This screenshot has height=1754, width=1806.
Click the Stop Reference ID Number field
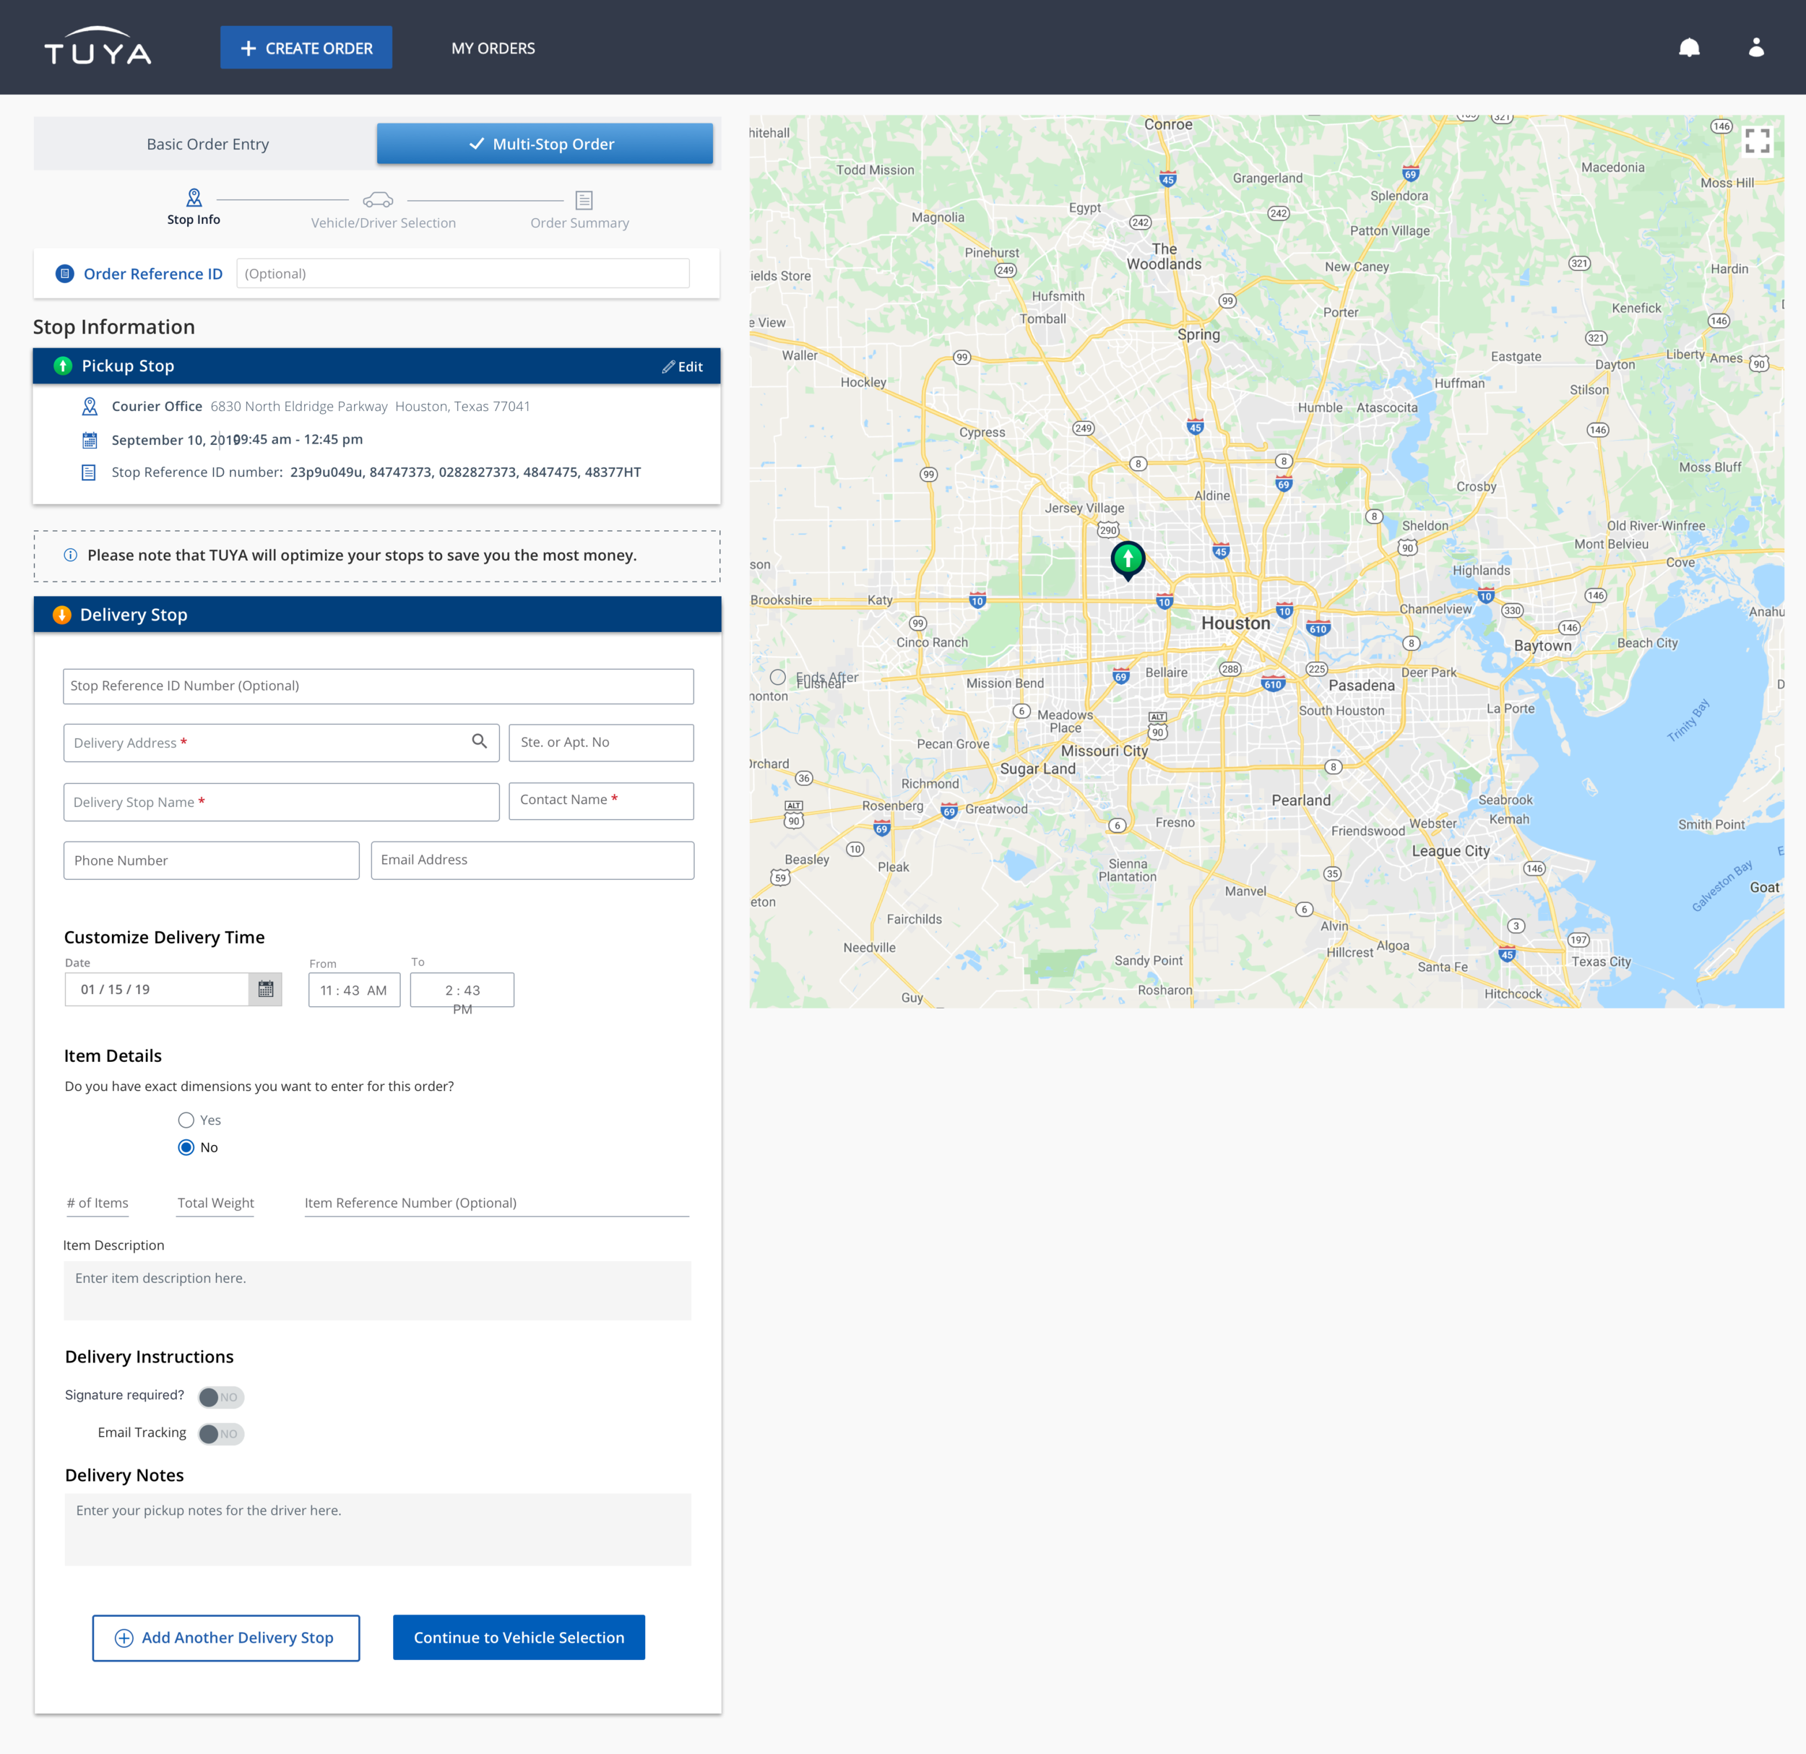point(378,686)
